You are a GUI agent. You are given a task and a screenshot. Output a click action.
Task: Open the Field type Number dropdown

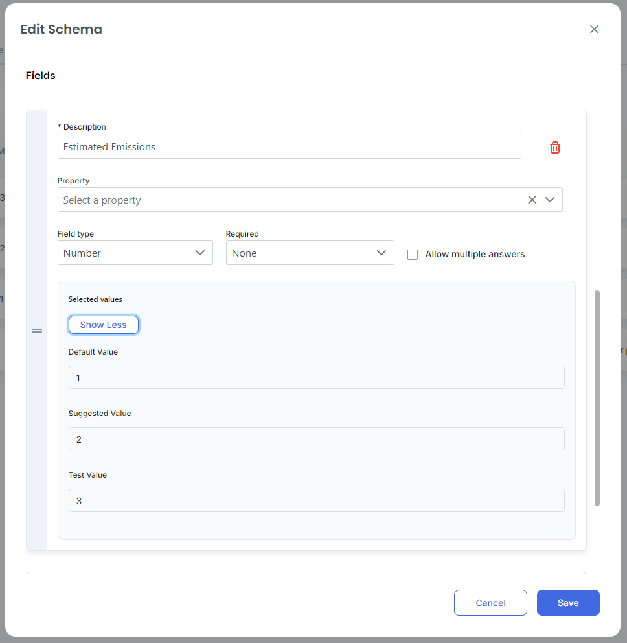135,253
